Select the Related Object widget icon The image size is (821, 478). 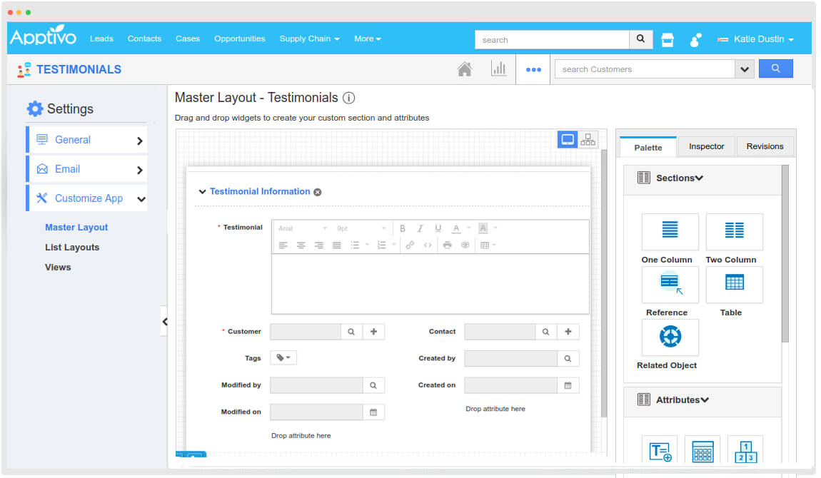click(x=670, y=337)
